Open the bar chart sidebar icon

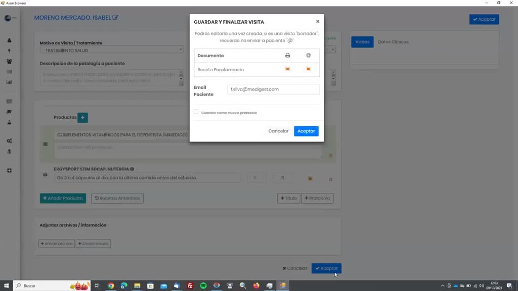(9, 82)
